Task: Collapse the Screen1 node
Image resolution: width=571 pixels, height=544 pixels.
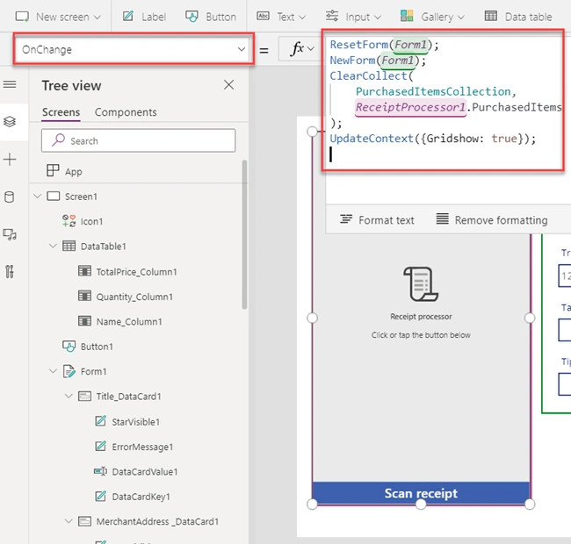Action: (x=38, y=197)
